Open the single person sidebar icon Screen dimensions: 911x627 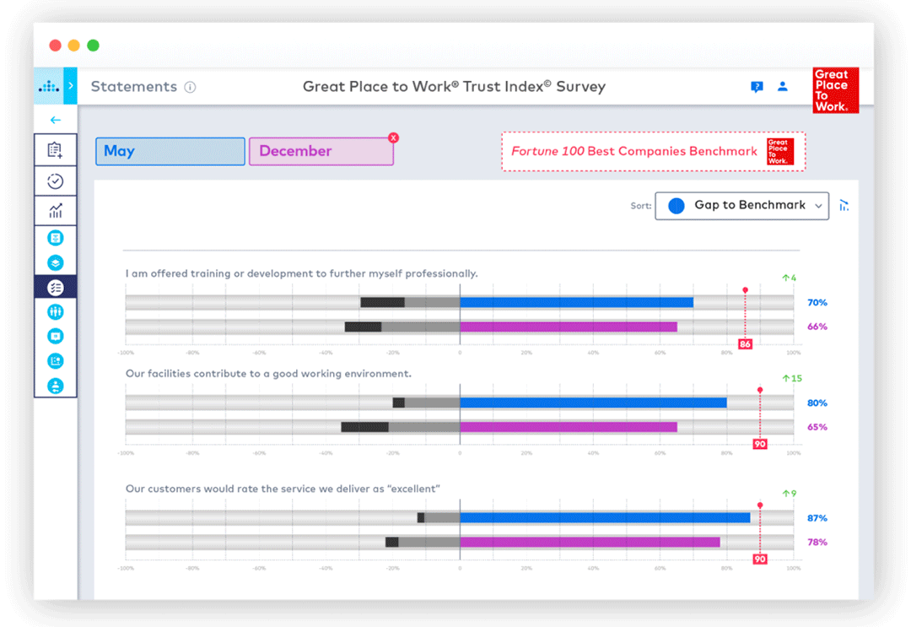coord(55,386)
